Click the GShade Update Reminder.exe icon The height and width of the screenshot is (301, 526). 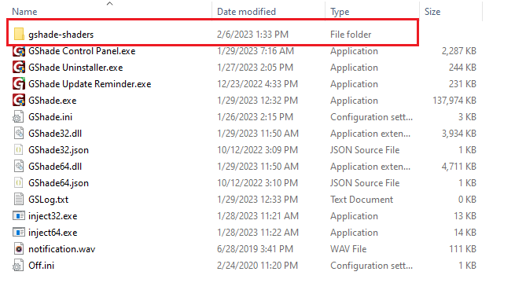pos(19,84)
